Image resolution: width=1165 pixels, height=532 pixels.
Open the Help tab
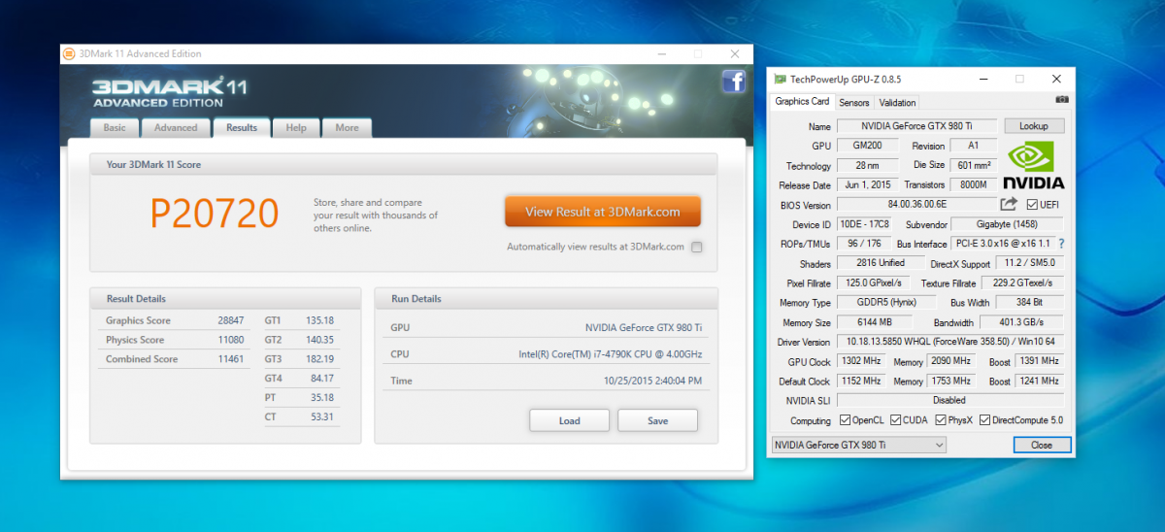click(x=296, y=127)
